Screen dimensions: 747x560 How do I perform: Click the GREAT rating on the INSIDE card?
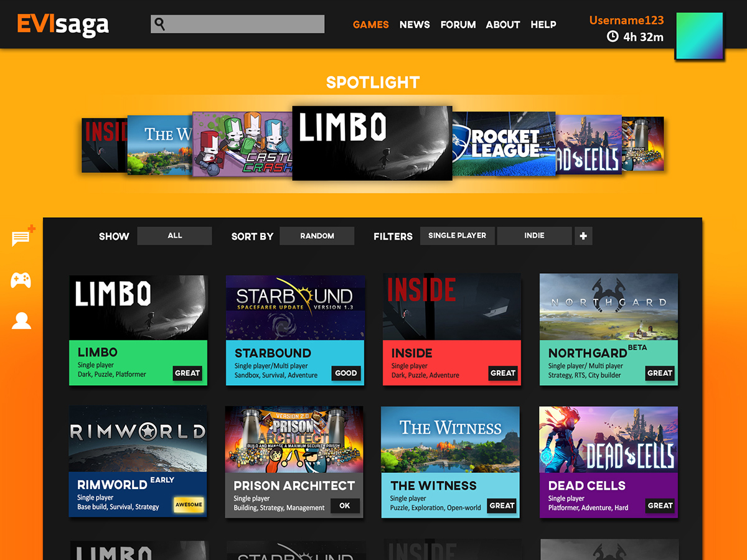click(503, 373)
